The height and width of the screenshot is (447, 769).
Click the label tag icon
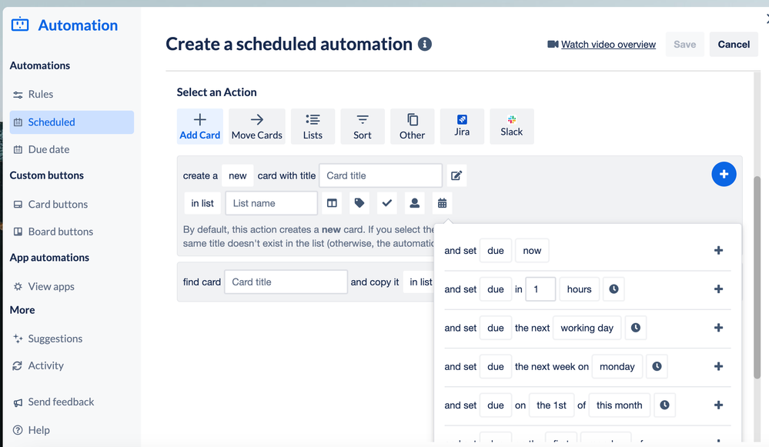tap(359, 203)
